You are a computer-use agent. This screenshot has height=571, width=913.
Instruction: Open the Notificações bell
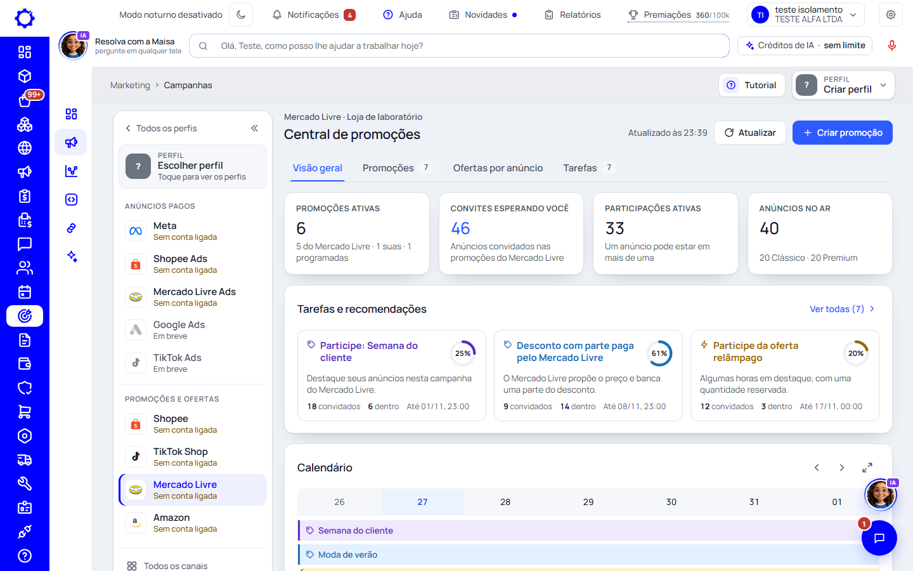click(x=313, y=15)
